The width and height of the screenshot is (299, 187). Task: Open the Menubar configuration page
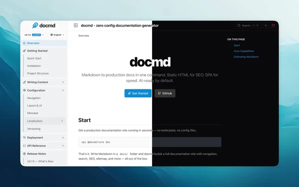click(32, 113)
